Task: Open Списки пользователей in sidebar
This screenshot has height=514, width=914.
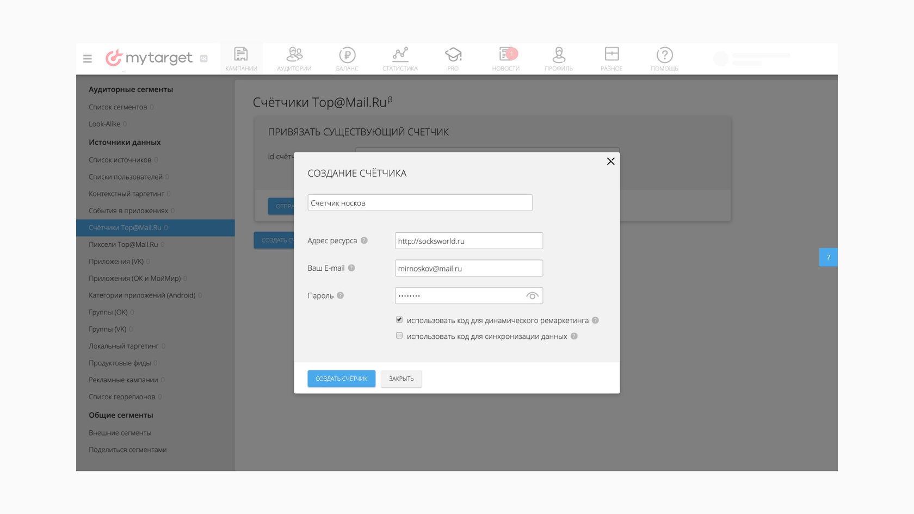Action: coord(126,177)
